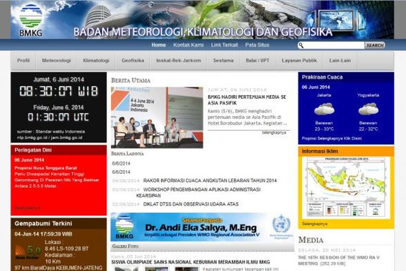The width and height of the screenshot is (406, 271).
Task: Click the magnifier icon in the search box
Action: [301, 45]
